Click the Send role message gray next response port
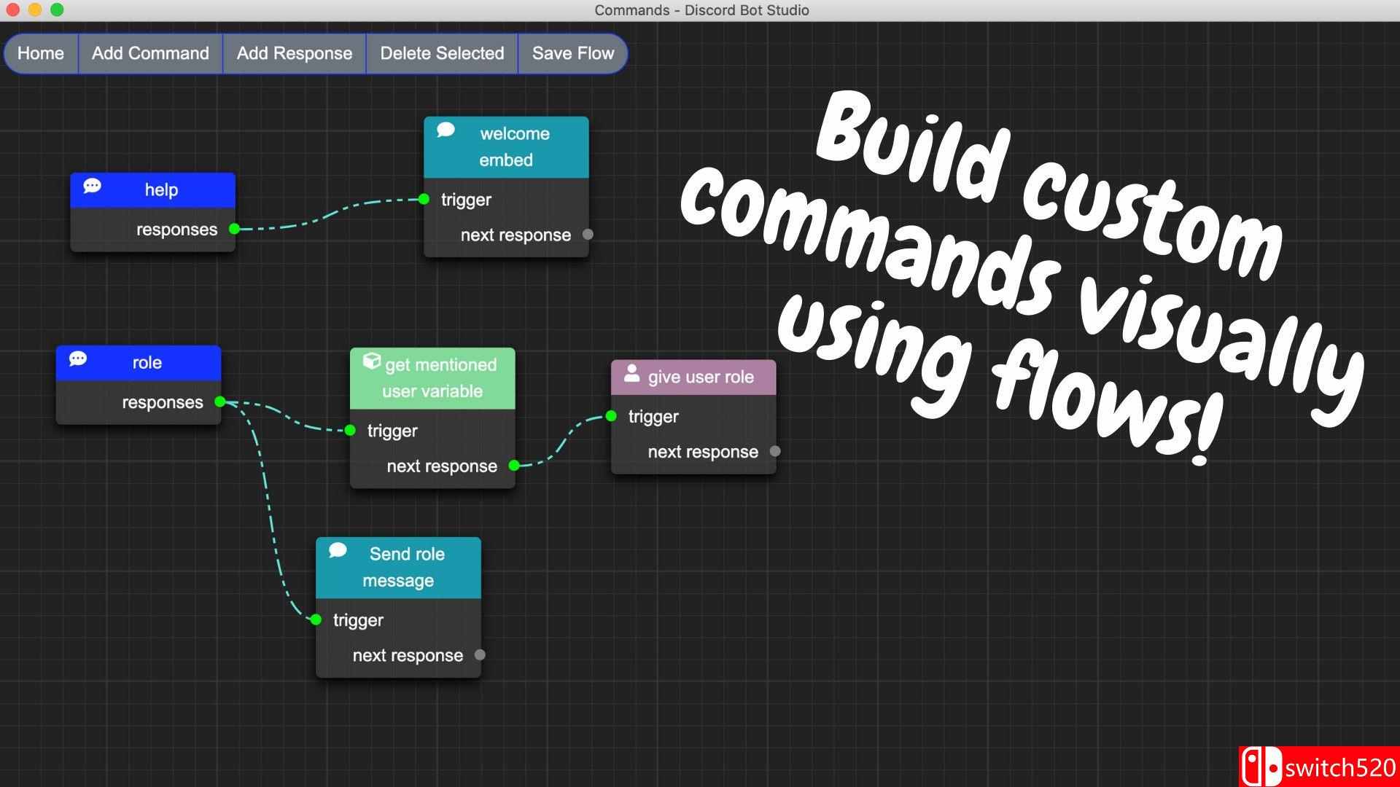1400x787 pixels. click(480, 654)
